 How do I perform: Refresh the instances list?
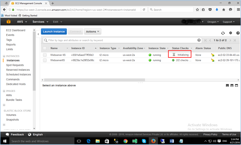tap(223, 33)
